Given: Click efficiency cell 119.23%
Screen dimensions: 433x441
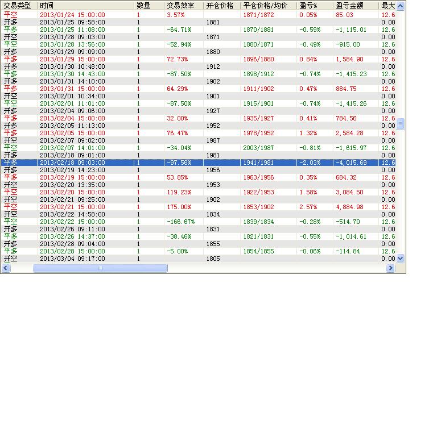Looking at the screenshot, I should click(x=179, y=192).
